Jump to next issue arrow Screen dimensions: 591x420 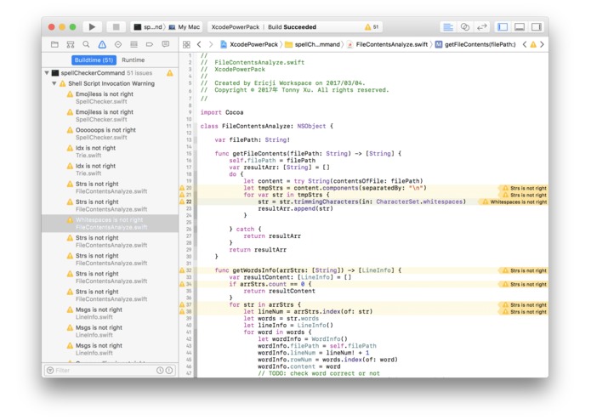542,44
